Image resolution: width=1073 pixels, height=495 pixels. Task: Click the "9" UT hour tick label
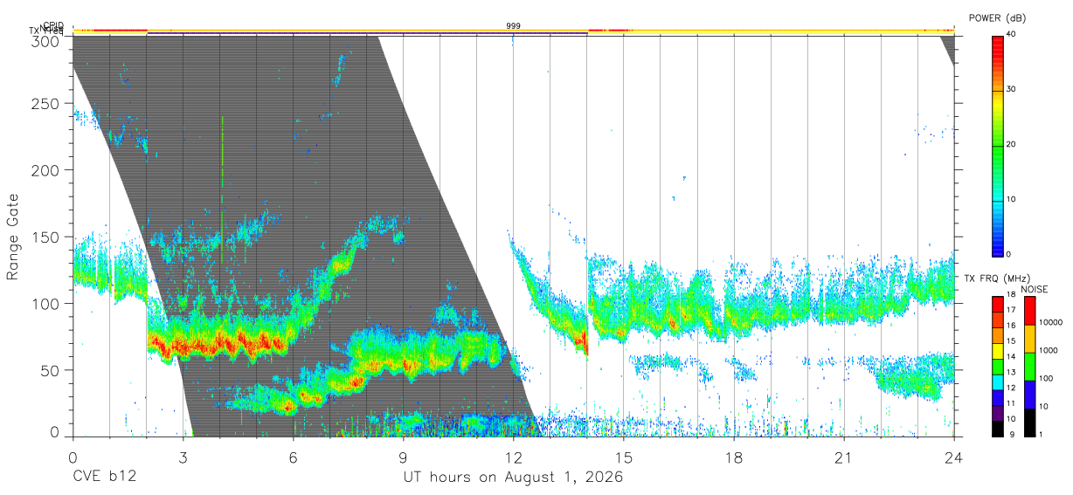click(403, 457)
